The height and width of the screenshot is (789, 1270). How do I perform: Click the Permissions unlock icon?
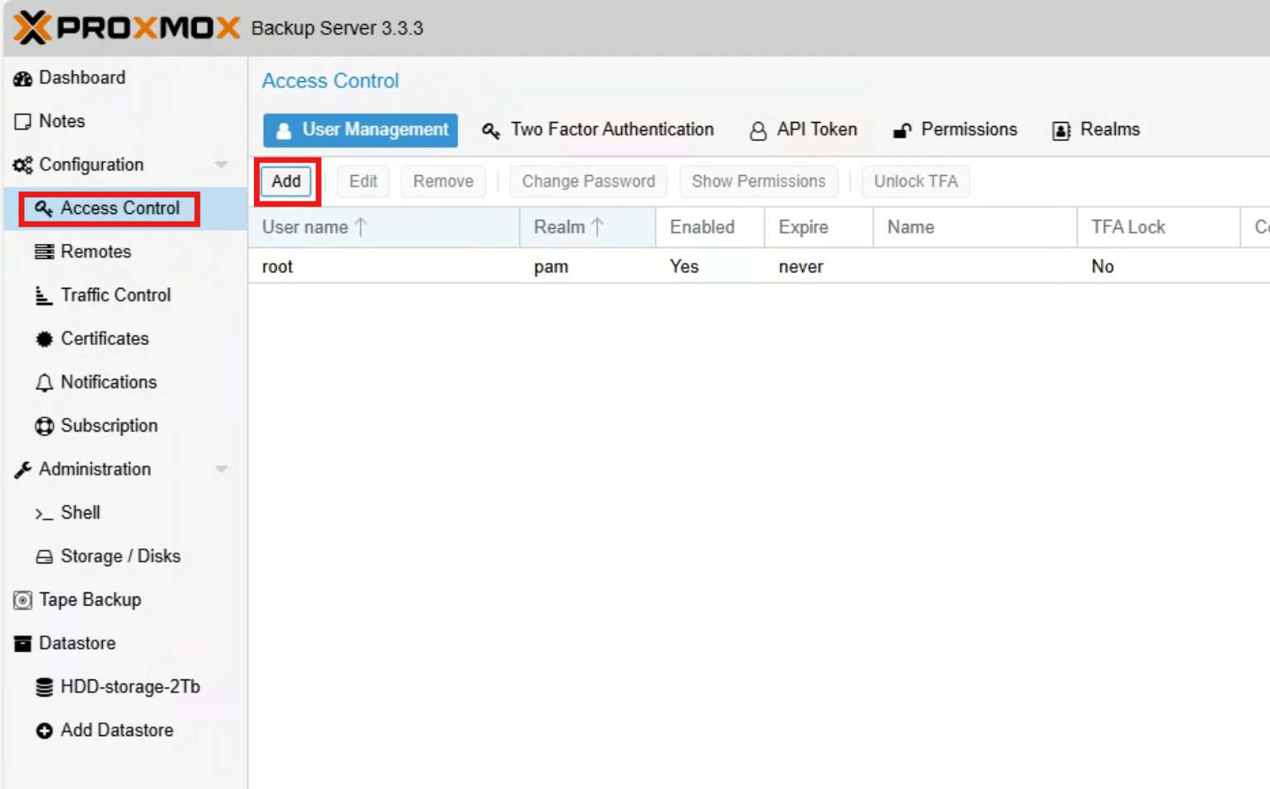tap(902, 130)
